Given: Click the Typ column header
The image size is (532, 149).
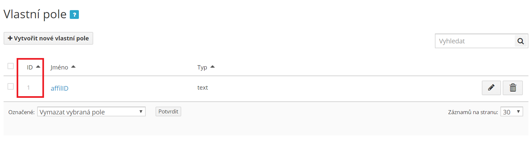Looking at the screenshot, I should [202, 67].
